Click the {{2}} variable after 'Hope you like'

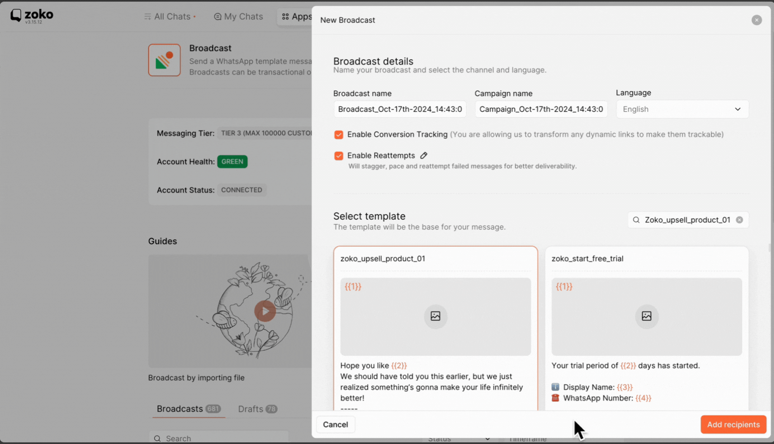[399, 366]
